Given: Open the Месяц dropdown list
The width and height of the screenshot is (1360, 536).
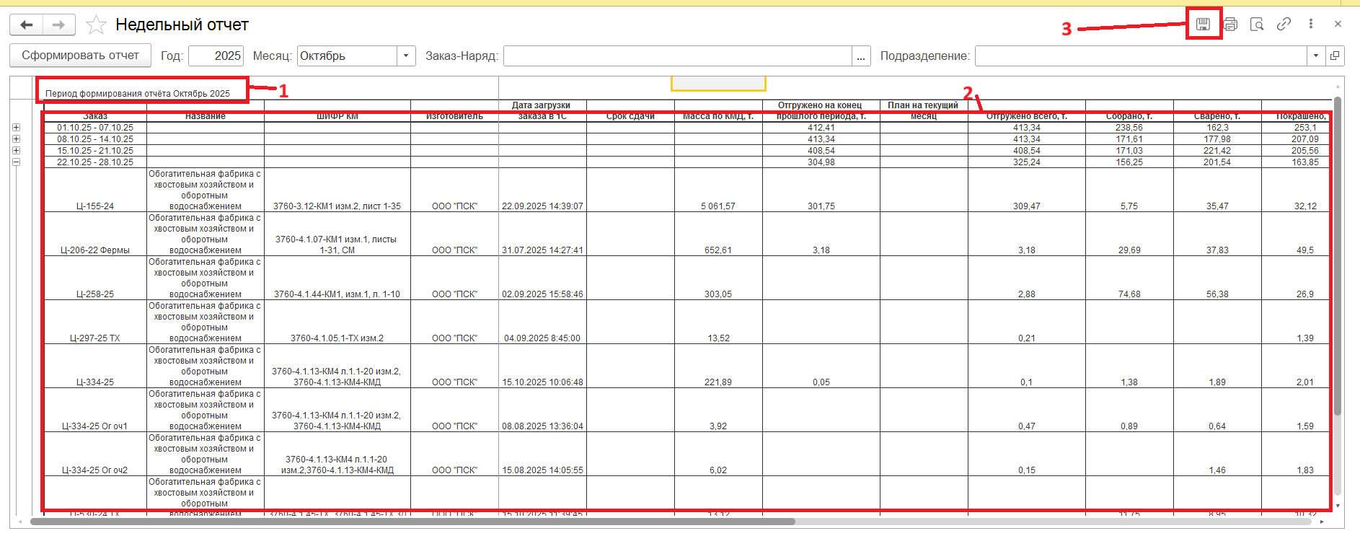Looking at the screenshot, I should pyautogui.click(x=407, y=56).
